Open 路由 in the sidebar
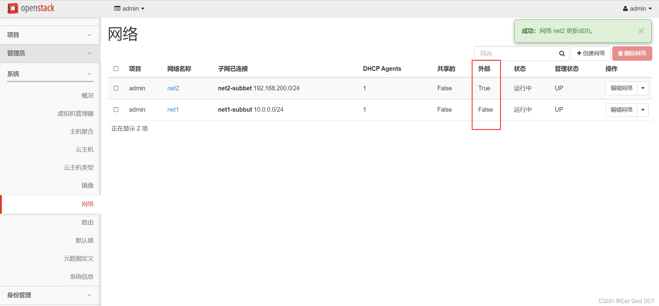 [88, 222]
